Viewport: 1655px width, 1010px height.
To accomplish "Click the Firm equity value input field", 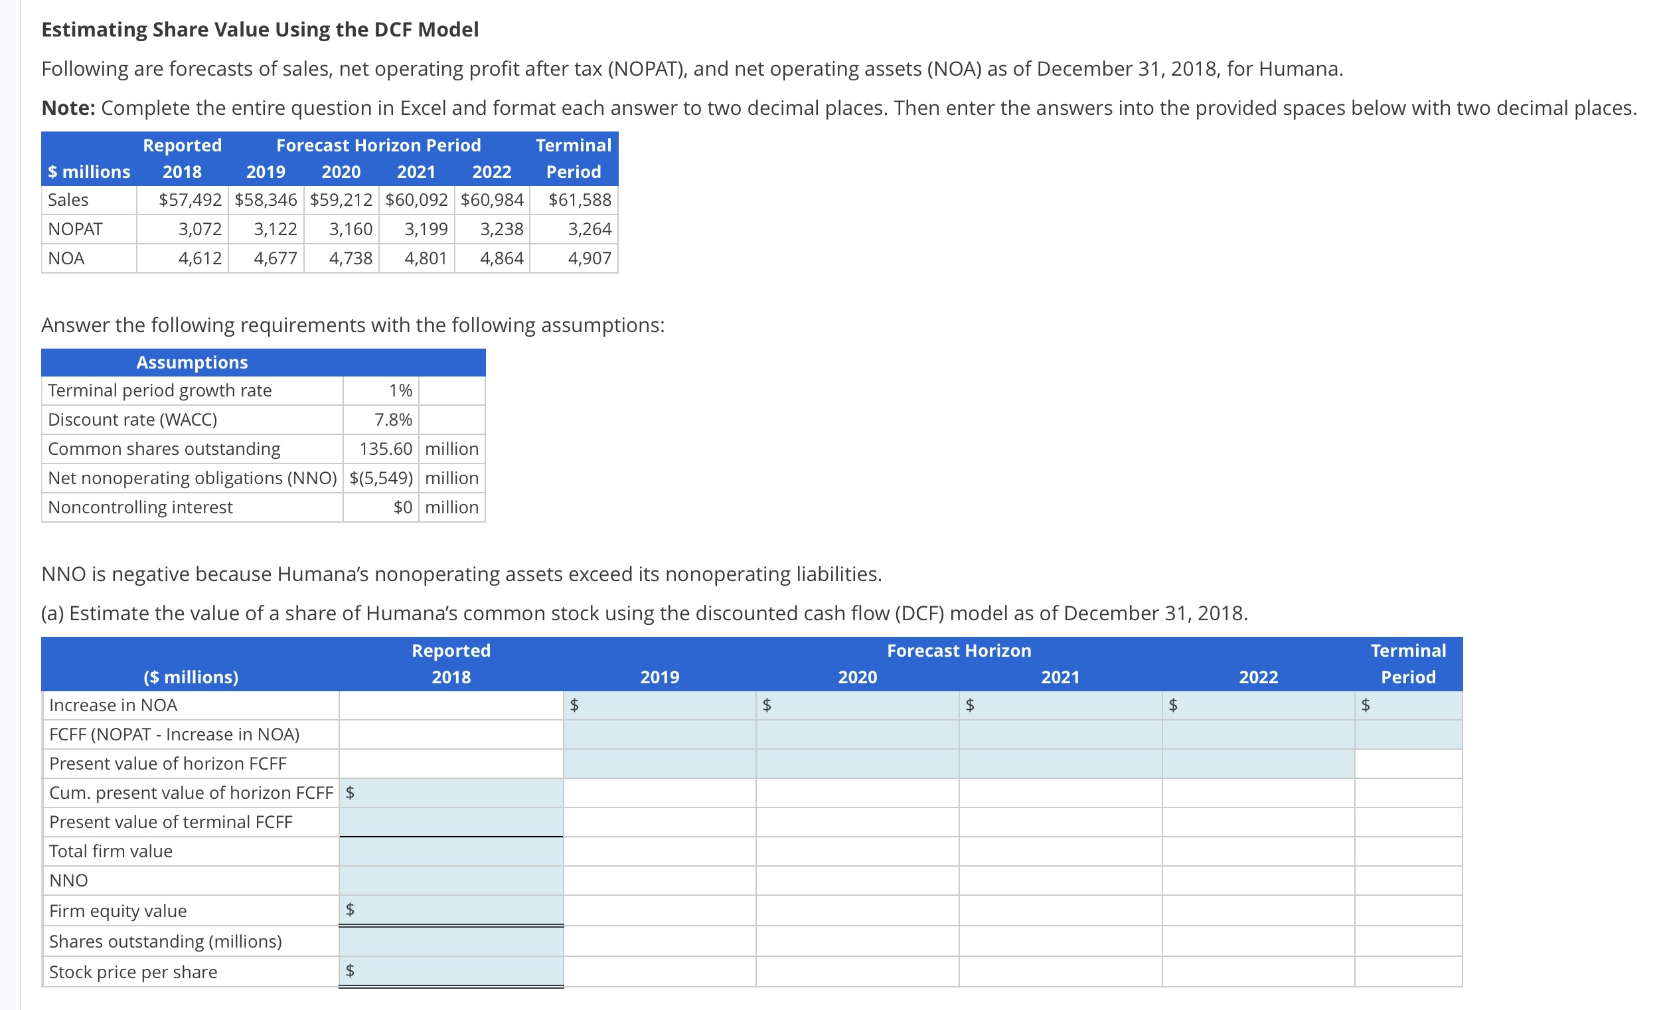I will [451, 910].
